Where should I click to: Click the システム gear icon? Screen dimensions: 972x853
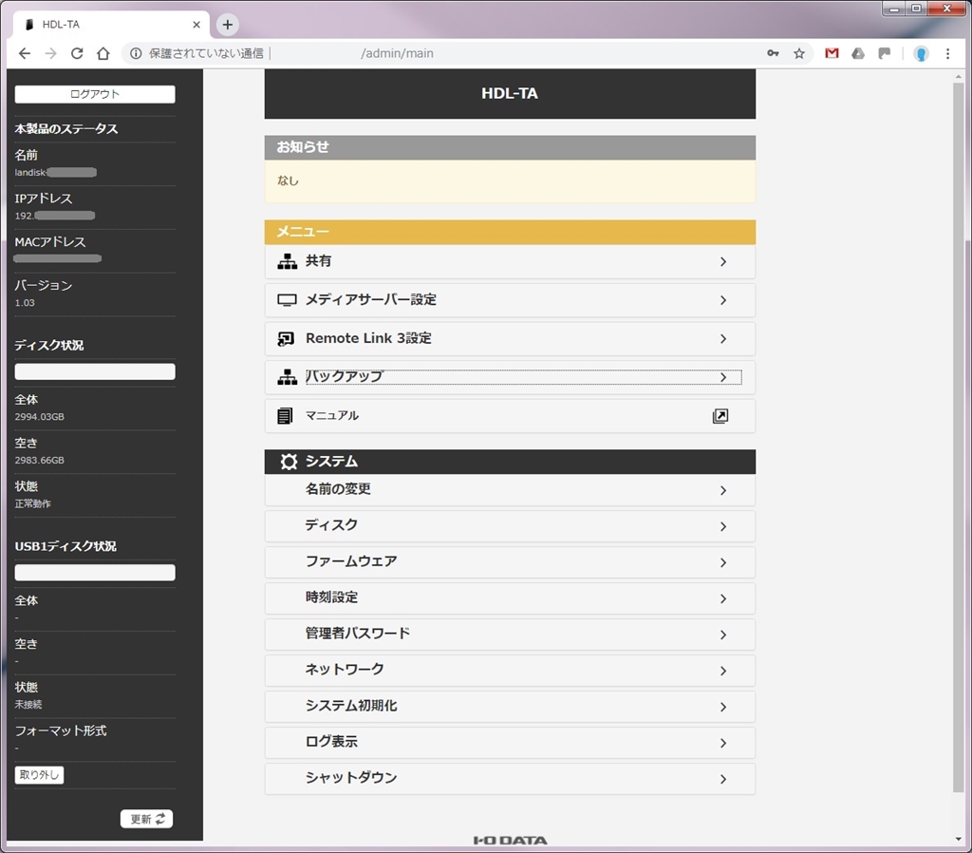(289, 462)
